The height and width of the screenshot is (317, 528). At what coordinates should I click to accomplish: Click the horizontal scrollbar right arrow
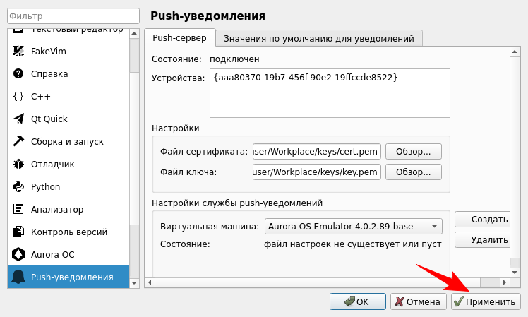click(x=504, y=282)
